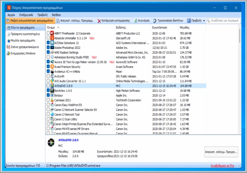This screenshot has height=173, width=247.
Task: Open the Βοήθεια menu
Action: [56, 15]
